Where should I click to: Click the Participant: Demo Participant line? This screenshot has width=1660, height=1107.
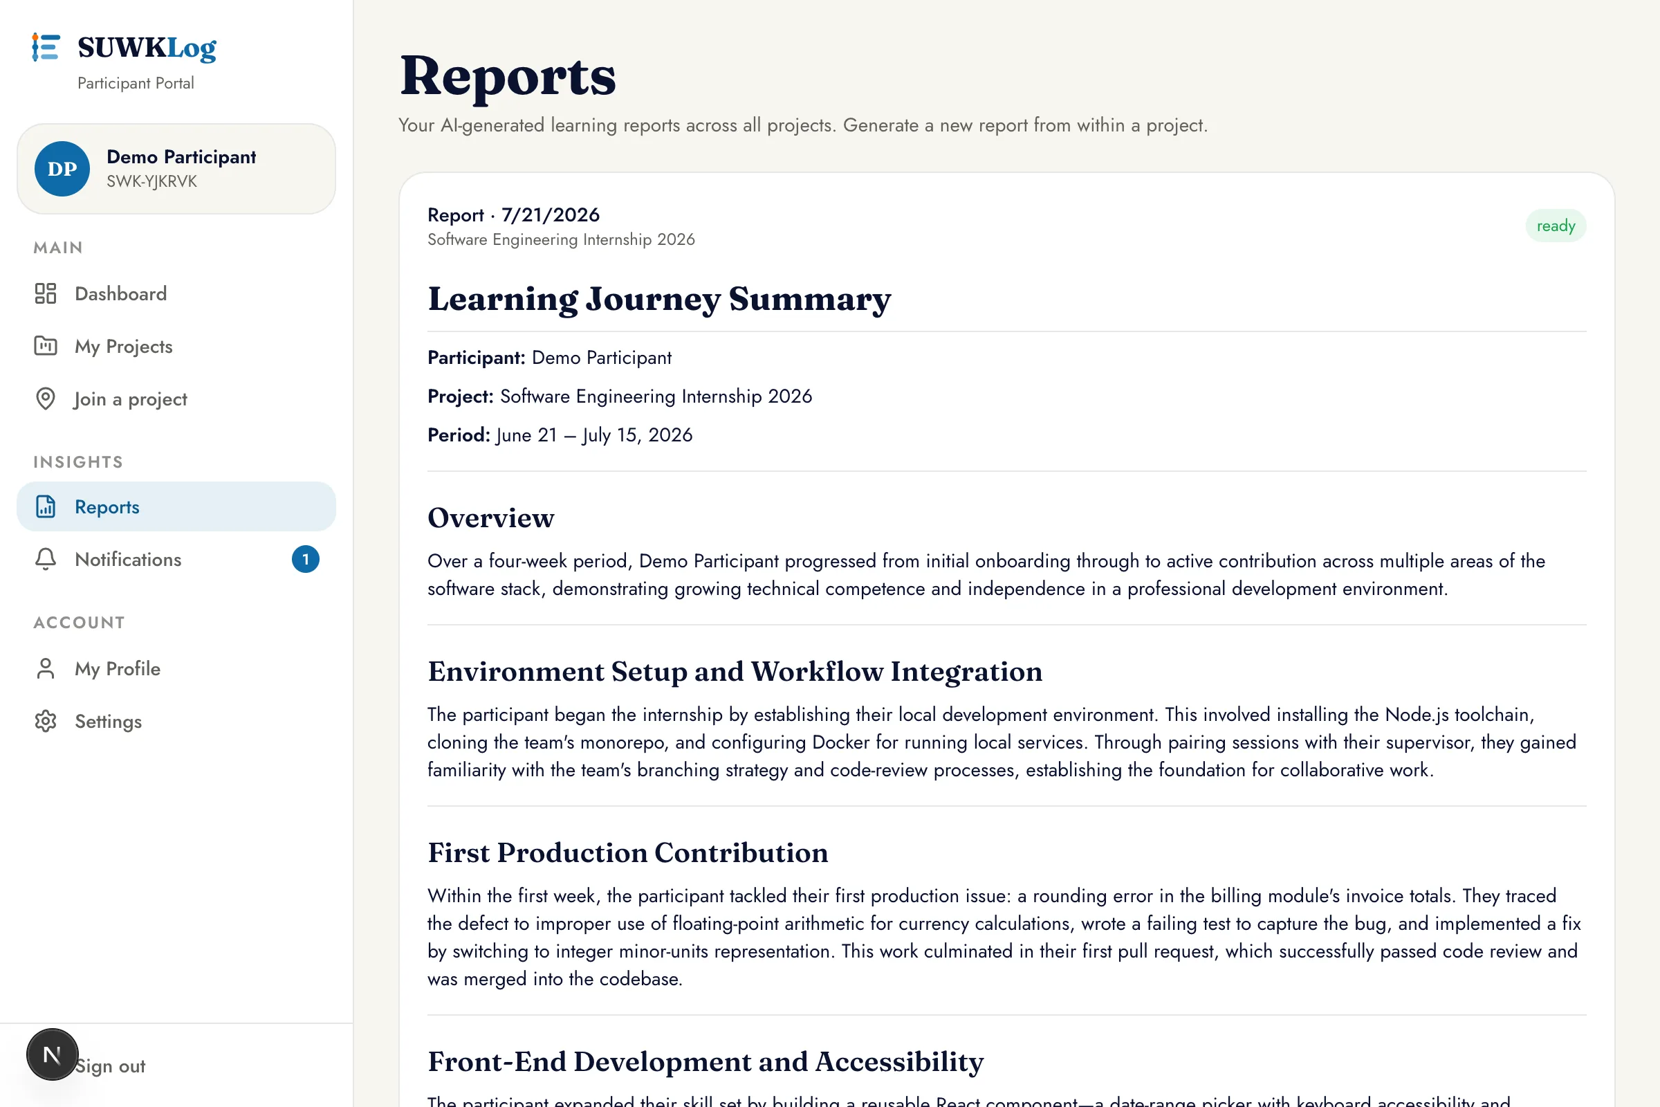549,358
